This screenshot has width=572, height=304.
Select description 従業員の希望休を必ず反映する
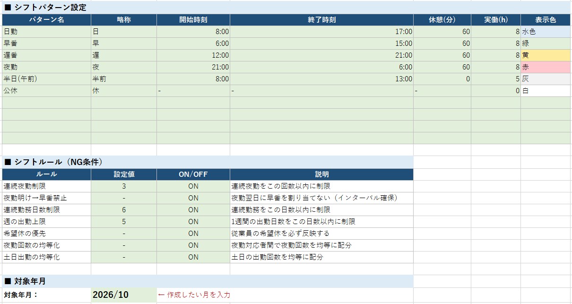coord(321,234)
